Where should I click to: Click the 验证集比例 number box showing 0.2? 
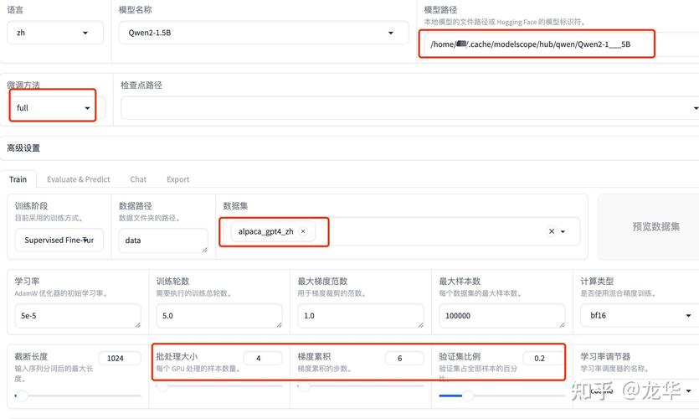(543, 358)
